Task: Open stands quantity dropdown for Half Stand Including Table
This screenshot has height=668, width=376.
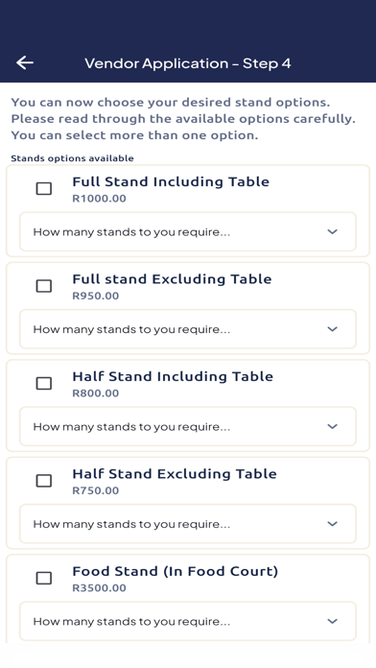Action: tap(188, 426)
